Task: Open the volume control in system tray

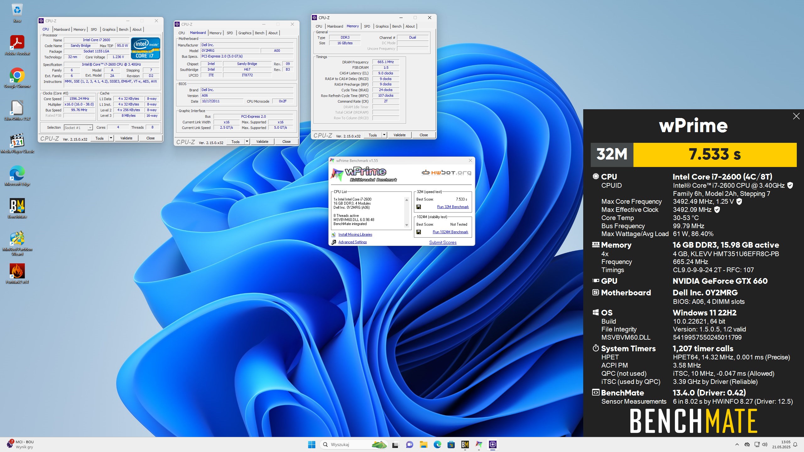Action: pyautogui.click(x=764, y=444)
